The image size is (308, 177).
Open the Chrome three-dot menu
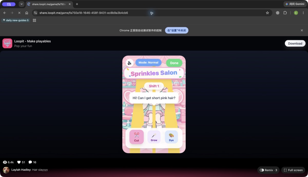pos(303,13)
